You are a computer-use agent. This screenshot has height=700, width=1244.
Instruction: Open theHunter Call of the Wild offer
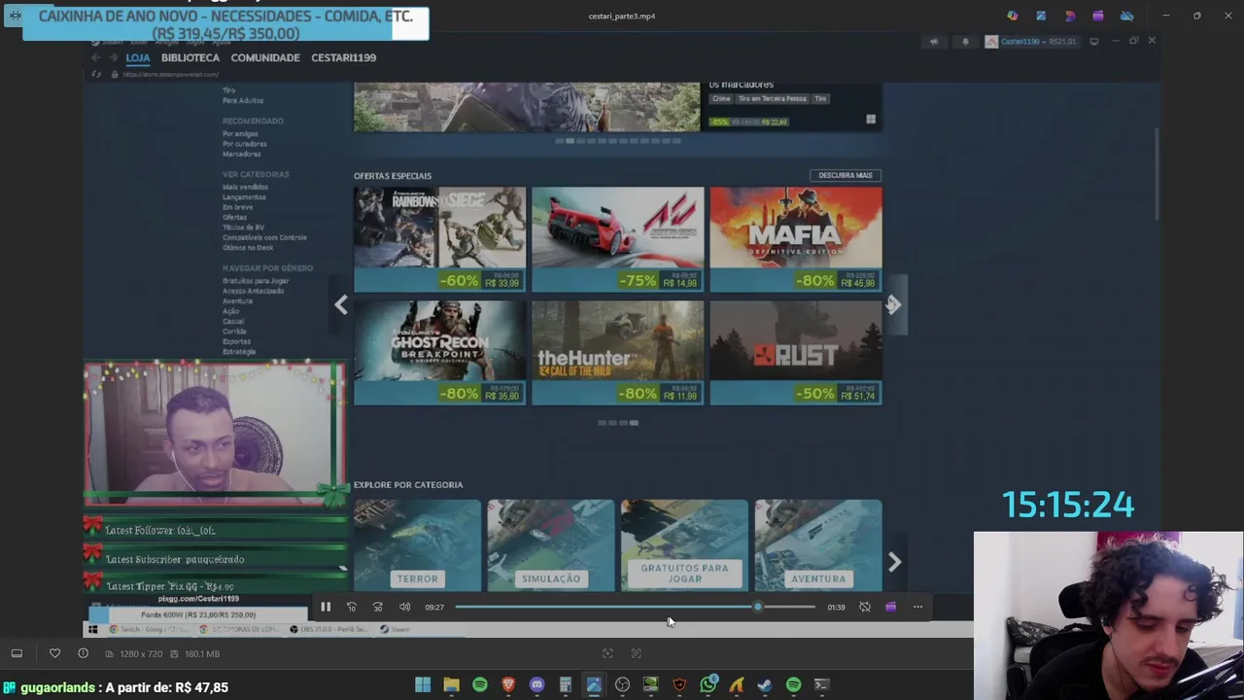(618, 352)
